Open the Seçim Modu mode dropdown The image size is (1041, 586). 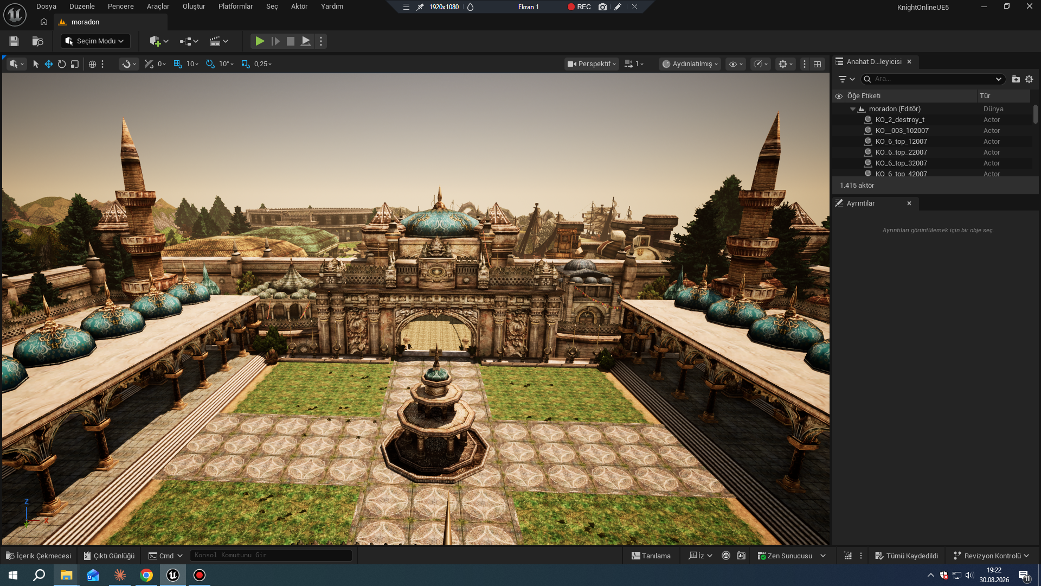95,41
